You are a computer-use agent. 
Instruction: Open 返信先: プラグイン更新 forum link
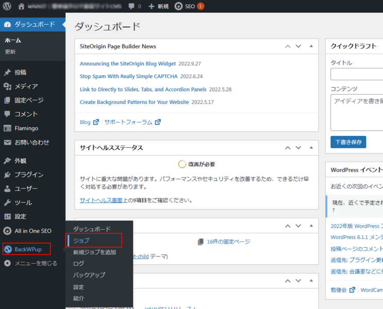[357, 260]
